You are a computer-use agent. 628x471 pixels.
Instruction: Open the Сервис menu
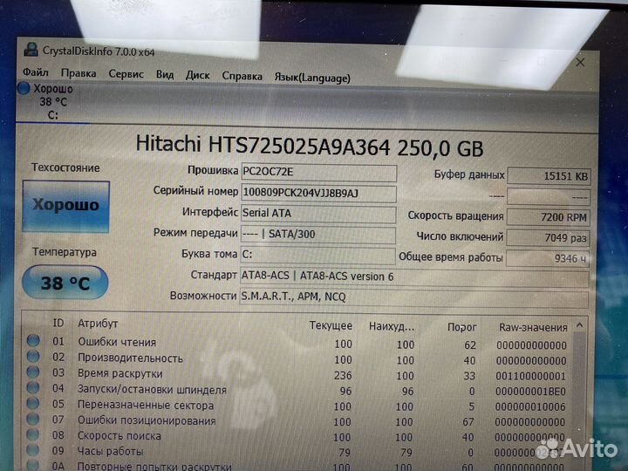coord(126,74)
